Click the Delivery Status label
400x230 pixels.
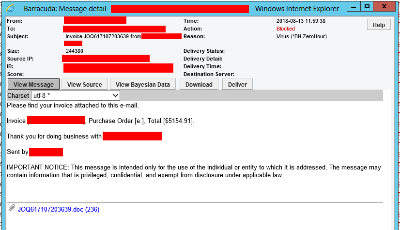(204, 51)
